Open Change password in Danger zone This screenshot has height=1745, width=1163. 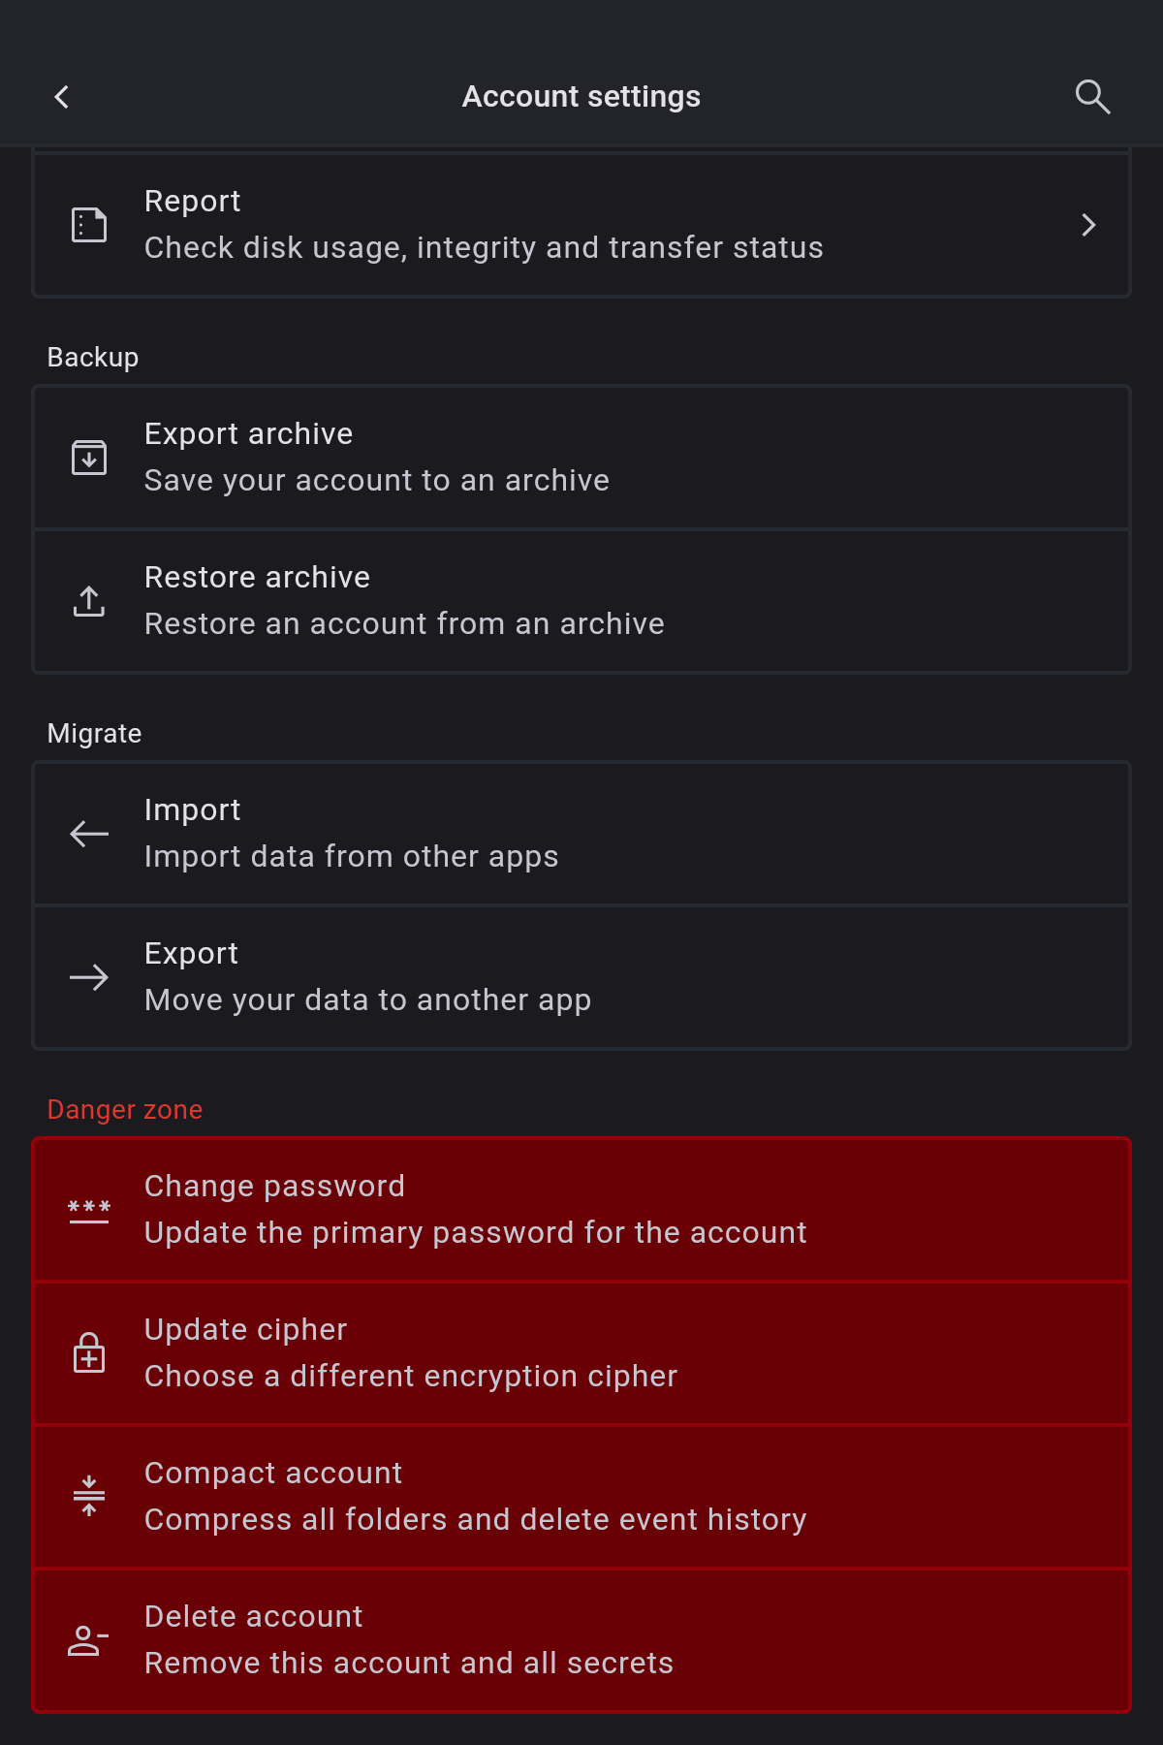(581, 1210)
